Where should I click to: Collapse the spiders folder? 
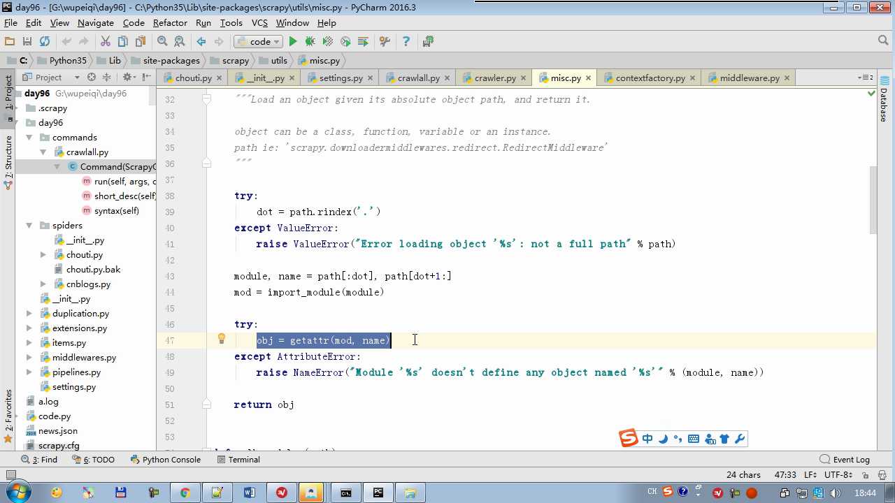pyautogui.click(x=29, y=226)
